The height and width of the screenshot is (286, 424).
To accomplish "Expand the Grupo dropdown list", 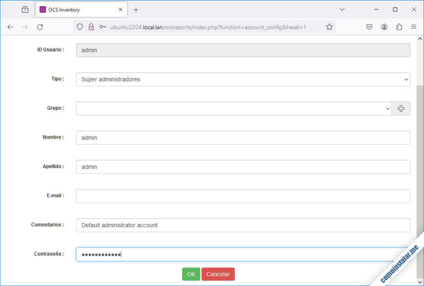I will 234,108.
